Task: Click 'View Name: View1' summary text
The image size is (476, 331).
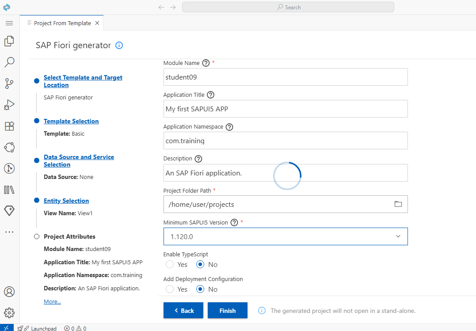Action: (x=68, y=213)
